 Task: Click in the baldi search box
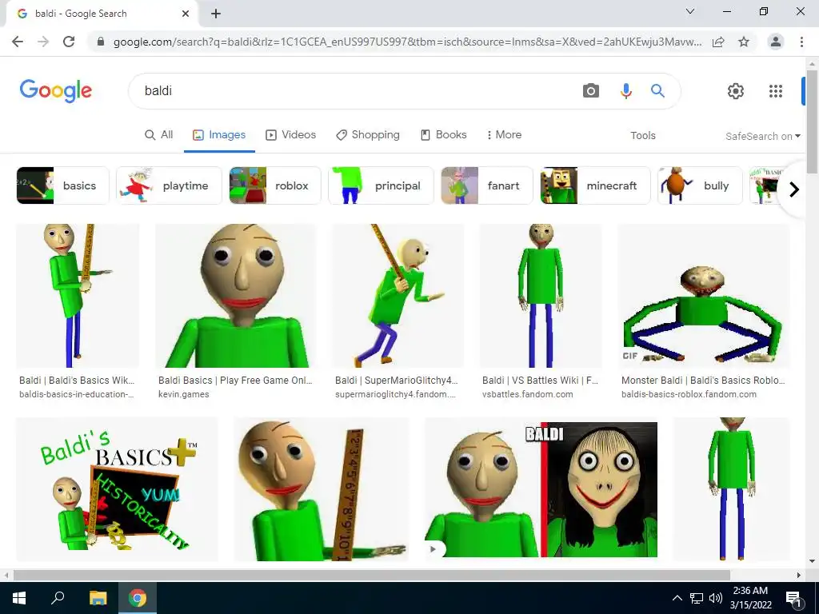coord(355,91)
